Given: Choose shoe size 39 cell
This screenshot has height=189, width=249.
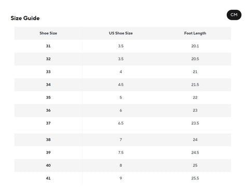Looking at the screenshot, I should [48, 153].
